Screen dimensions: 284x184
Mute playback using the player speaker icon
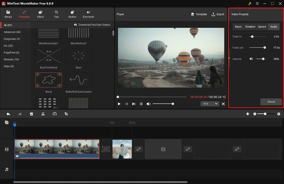[149, 104]
